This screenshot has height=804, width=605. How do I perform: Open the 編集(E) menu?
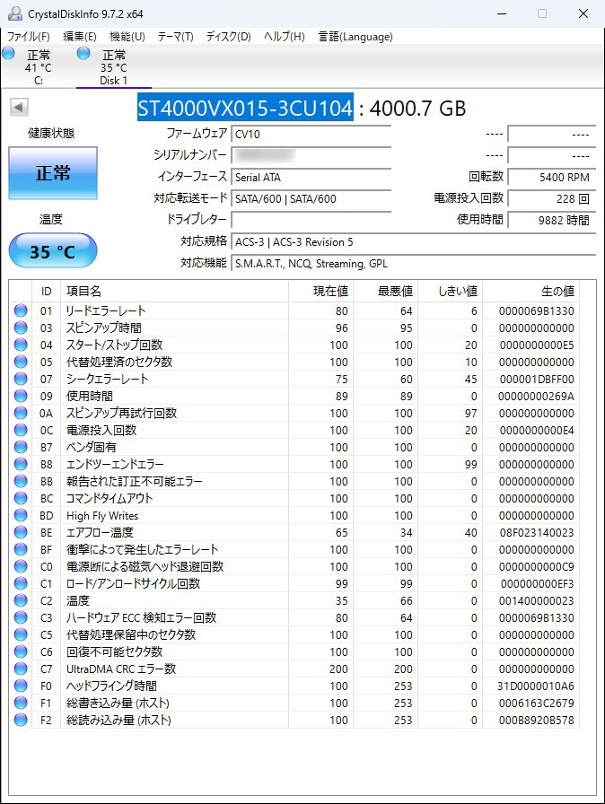pos(80,37)
